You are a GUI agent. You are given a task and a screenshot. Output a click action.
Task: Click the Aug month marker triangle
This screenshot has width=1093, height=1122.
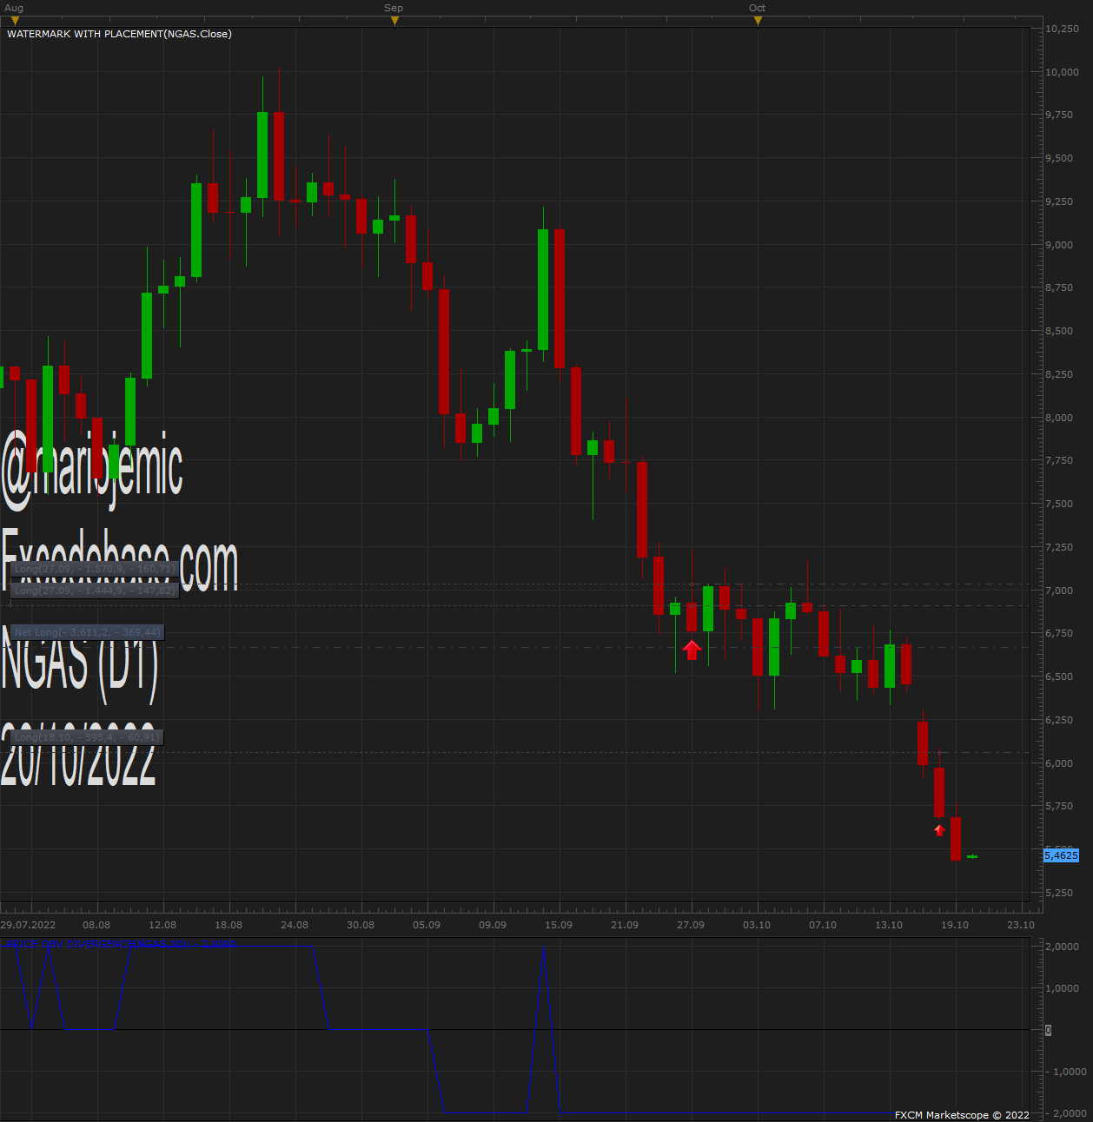[15, 21]
